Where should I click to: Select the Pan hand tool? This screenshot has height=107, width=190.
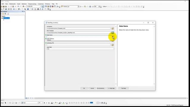point(4,9)
